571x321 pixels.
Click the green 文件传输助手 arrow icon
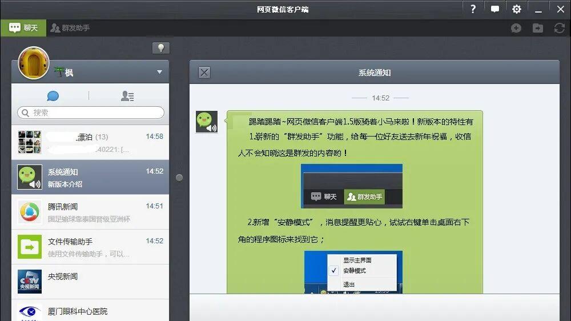(30, 247)
